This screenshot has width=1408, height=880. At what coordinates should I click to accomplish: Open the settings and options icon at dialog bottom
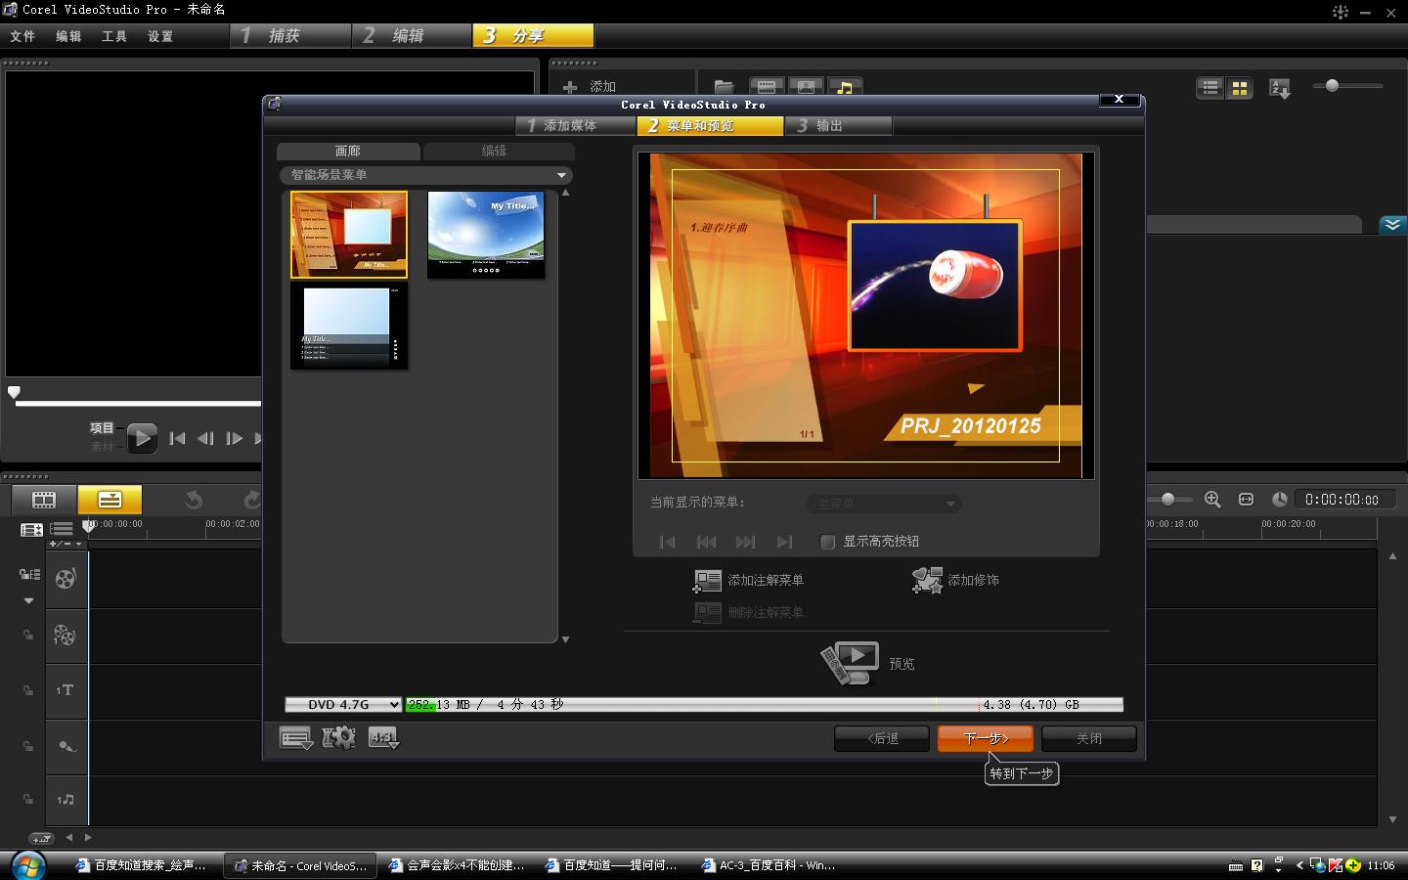295,737
